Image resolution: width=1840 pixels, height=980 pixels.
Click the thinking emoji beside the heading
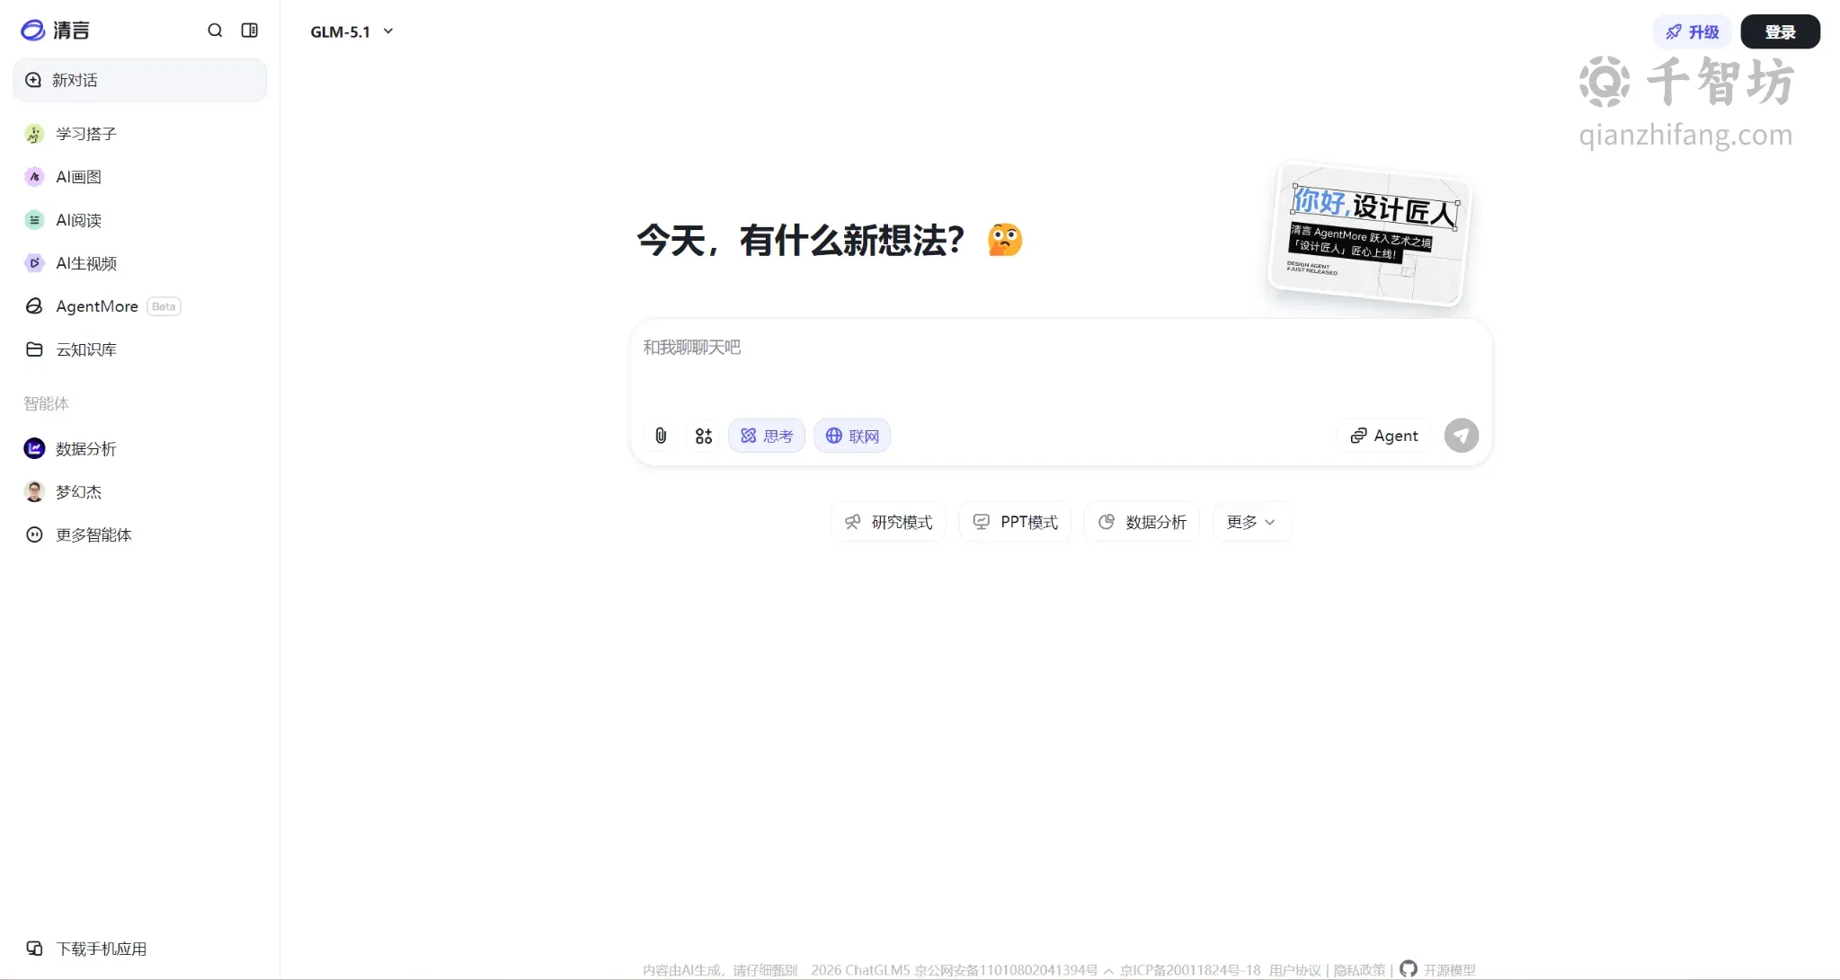[x=1005, y=240]
